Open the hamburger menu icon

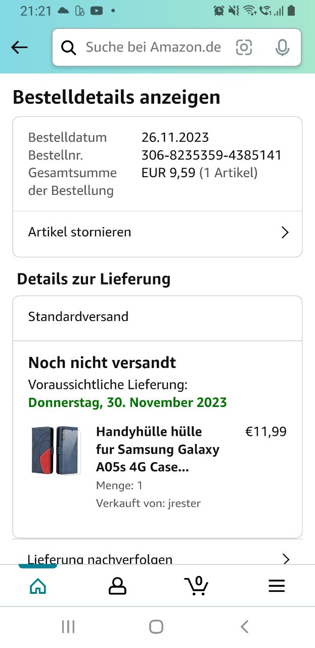point(277,586)
